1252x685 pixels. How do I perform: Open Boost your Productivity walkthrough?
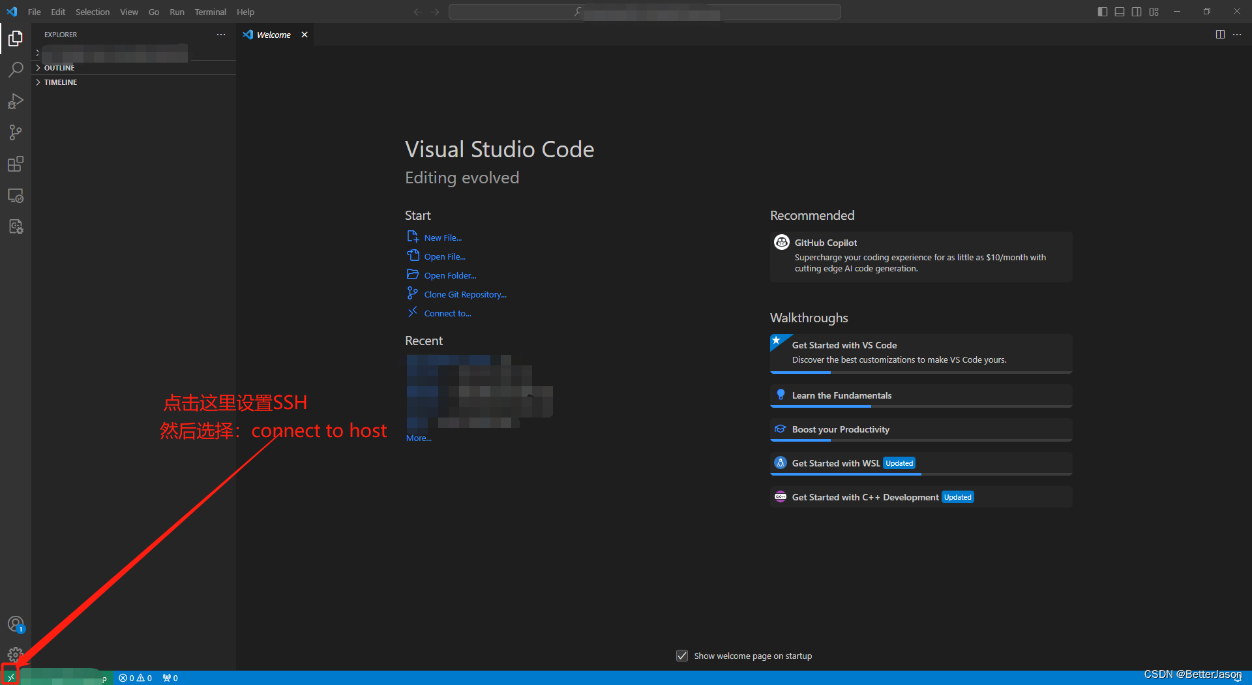[x=921, y=429]
